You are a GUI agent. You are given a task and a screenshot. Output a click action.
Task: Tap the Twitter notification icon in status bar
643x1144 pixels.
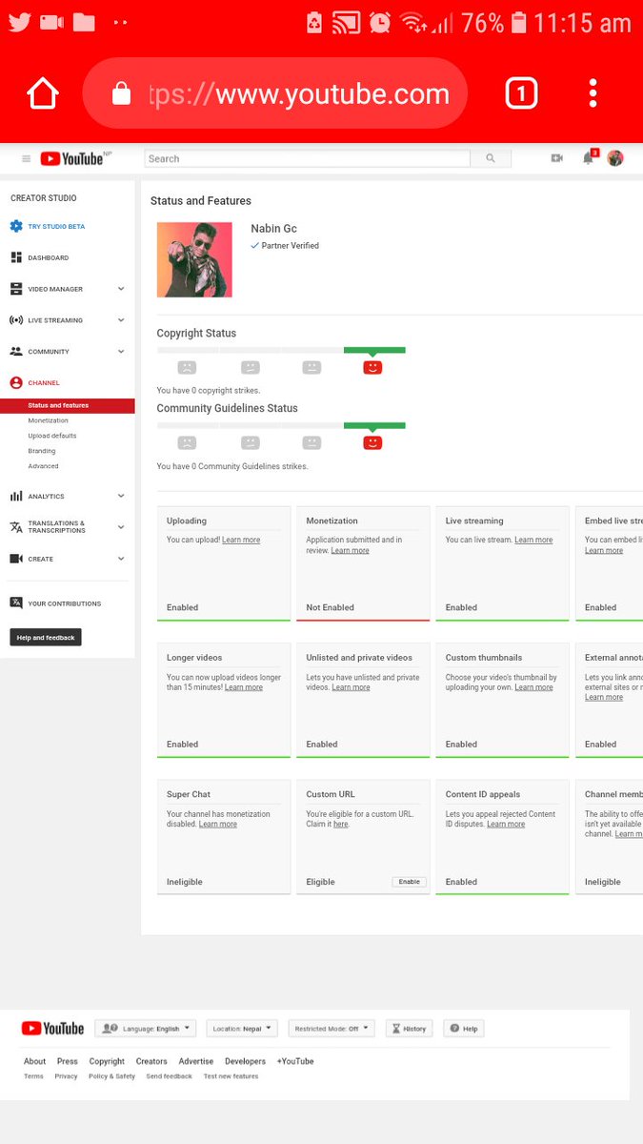pyautogui.click(x=19, y=22)
